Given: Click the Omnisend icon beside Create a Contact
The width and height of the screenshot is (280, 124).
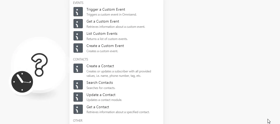Looking at the screenshot, I should coord(78,68).
